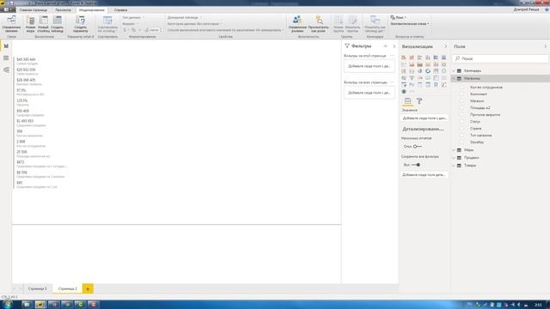The image size is (550, 309).
Task: Check the Статус field
Action: click(x=461, y=122)
